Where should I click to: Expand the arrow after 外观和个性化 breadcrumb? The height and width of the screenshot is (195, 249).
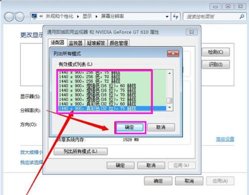click(78, 17)
